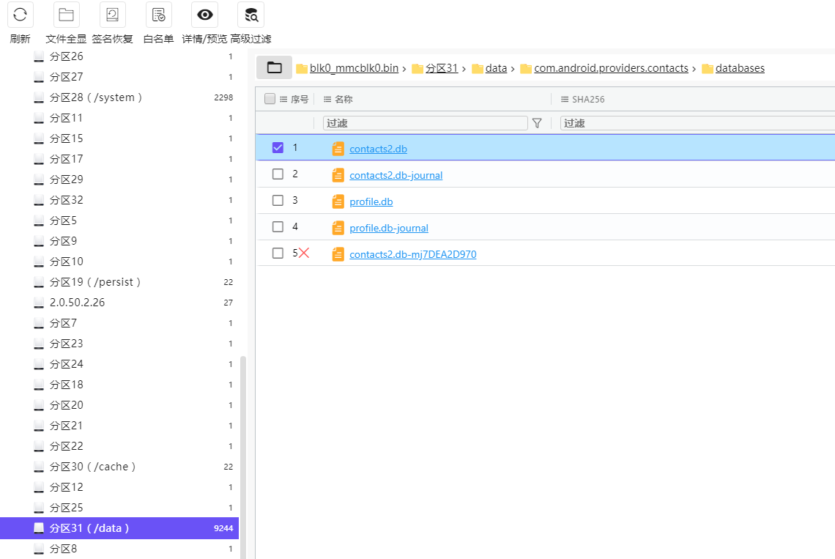Select the 文件全显 show-all-files tool
The image size is (835, 559).
pos(66,15)
